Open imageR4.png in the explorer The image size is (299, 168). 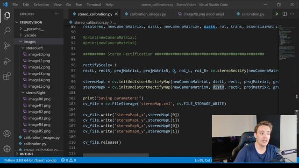tap(39, 125)
